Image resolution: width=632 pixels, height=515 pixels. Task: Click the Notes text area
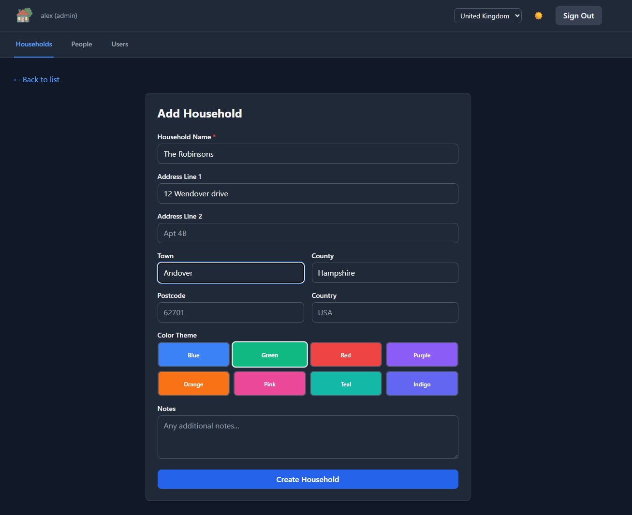(308, 437)
